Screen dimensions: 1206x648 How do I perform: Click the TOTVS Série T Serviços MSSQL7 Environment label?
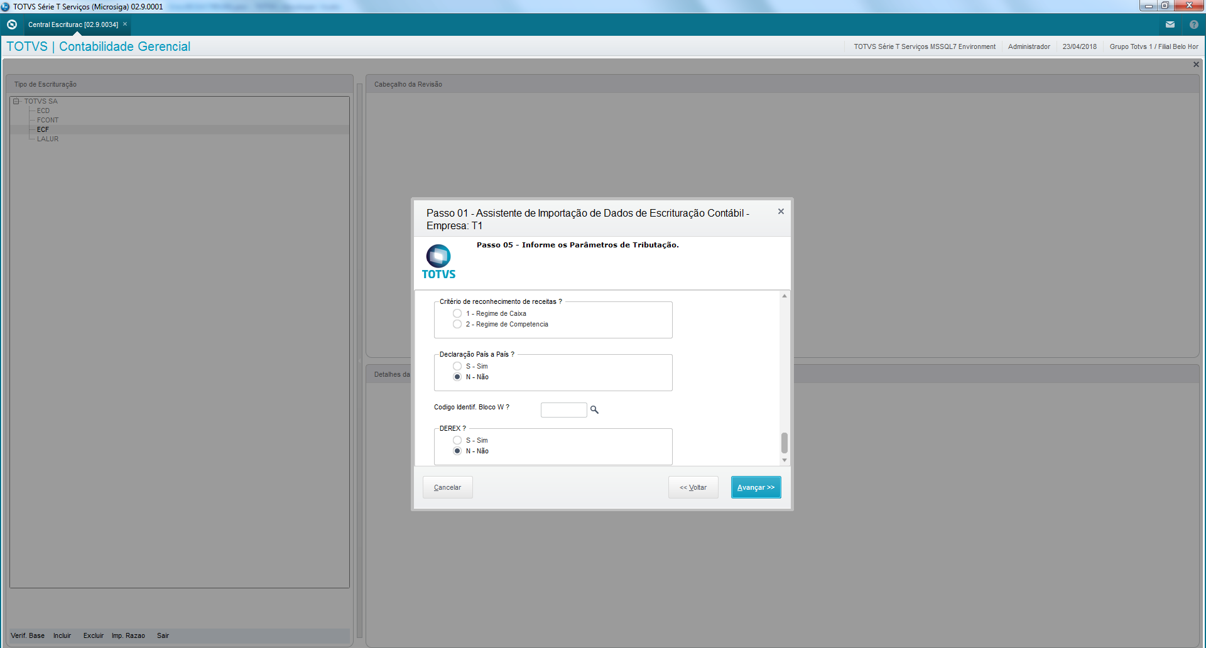(x=924, y=46)
